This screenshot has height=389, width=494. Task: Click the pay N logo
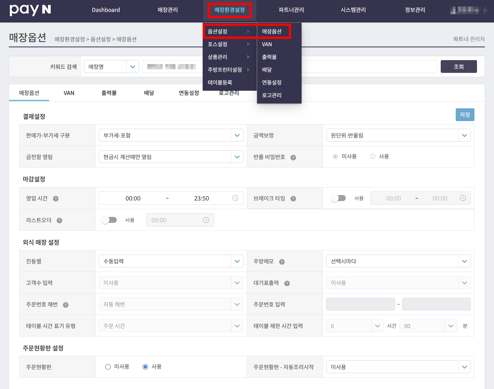tap(30, 10)
